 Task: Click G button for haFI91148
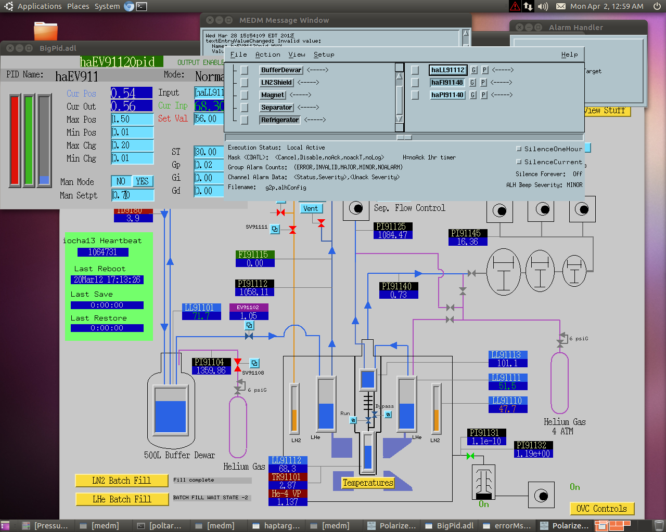(472, 82)
